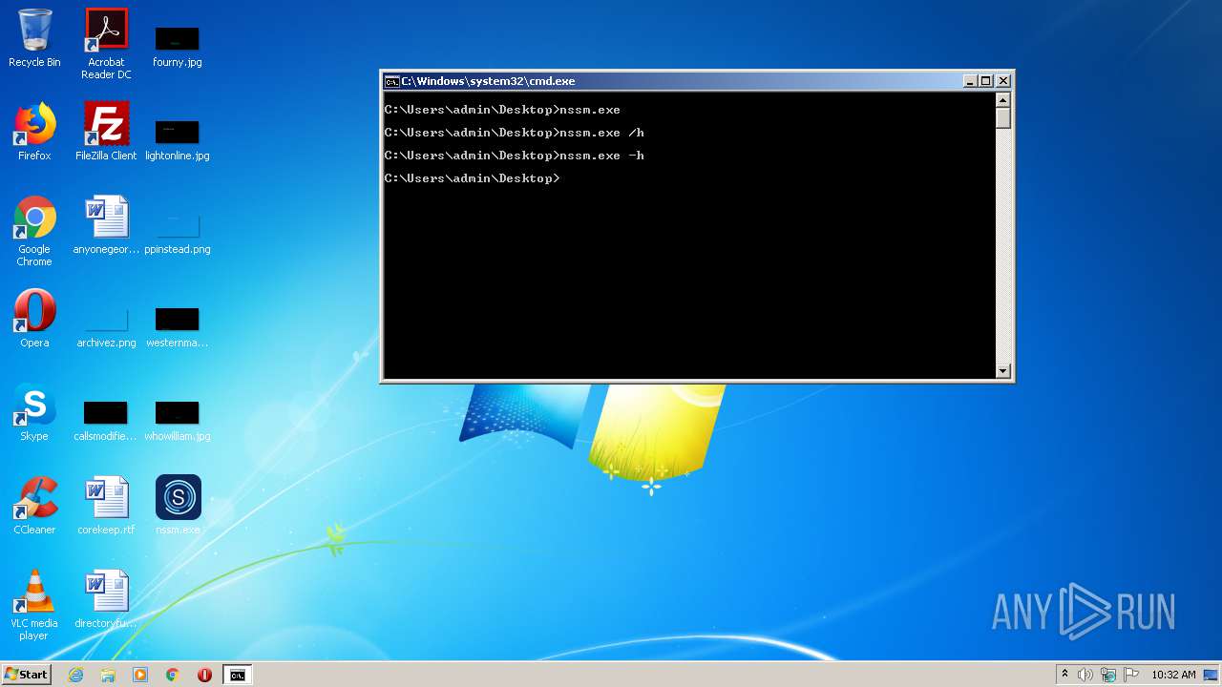Viewport: 1222px width, 687px height.
Task: Select the lightonline.jpg desktop file
Action: click(x=178, y=139)
